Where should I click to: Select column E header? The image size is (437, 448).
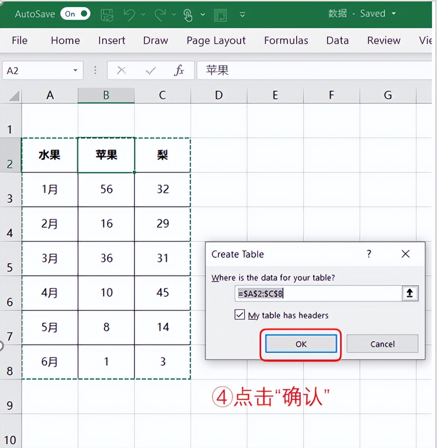point(275,95)
